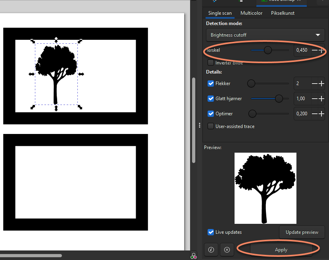Click the plus button for Terskel value
Viewport: 329px width, 260px height.
pyautogui.click(x=321, y=50)
